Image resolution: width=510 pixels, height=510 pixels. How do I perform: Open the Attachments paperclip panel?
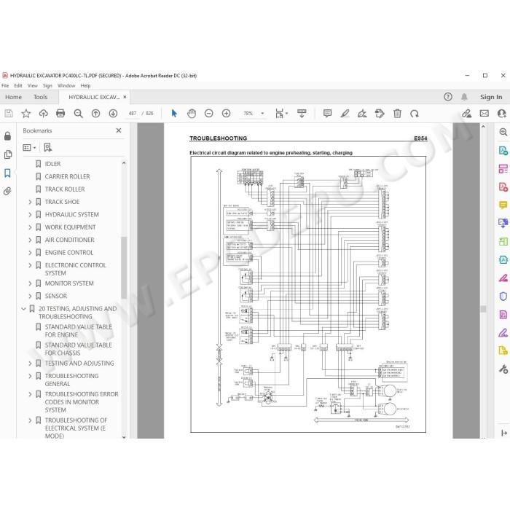tap(7, 191)
